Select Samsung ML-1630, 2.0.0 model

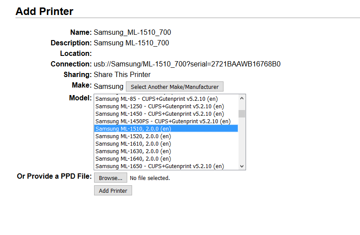click(166, 151)
